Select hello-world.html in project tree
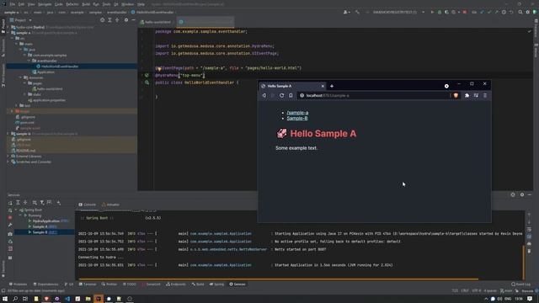539x303 pixels. click(50, 89)
